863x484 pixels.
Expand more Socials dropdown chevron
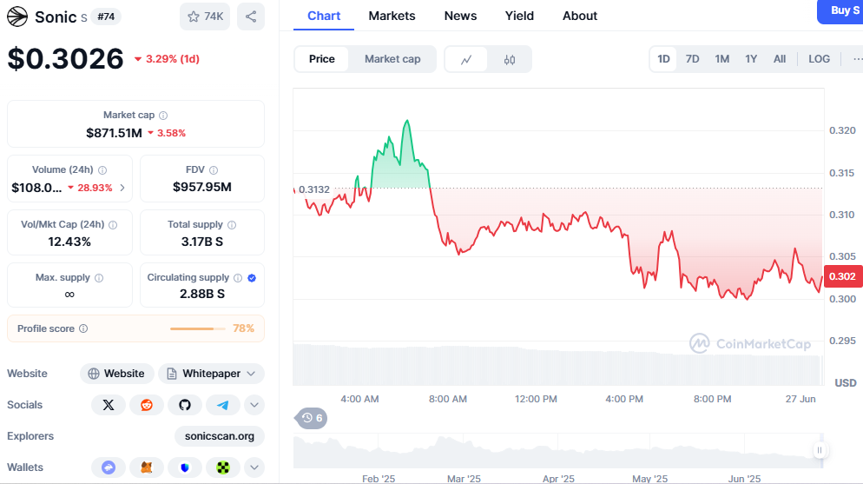[x=254, y=405]
